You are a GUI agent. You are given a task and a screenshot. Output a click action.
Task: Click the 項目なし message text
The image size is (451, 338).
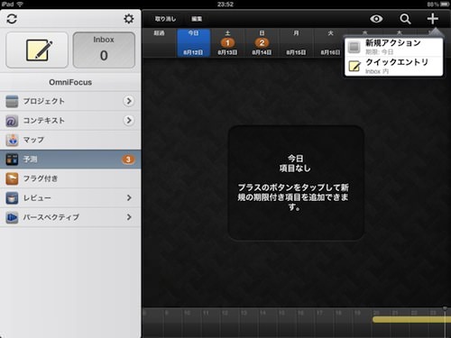click(295, 169)
